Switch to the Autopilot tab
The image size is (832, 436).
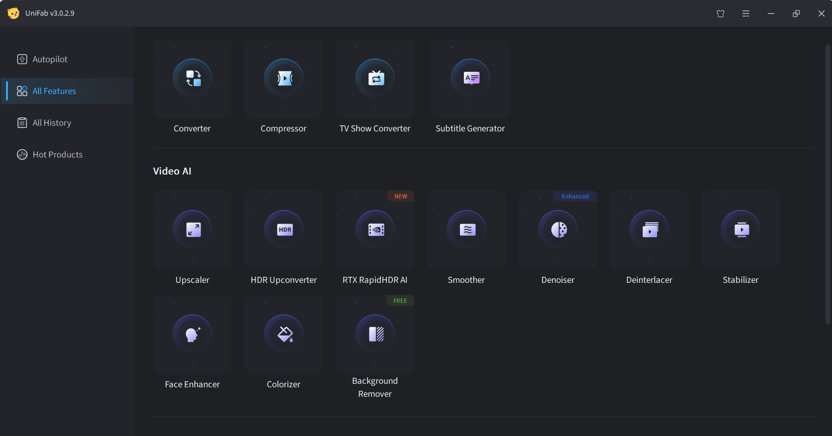click(x=50, y=59)
